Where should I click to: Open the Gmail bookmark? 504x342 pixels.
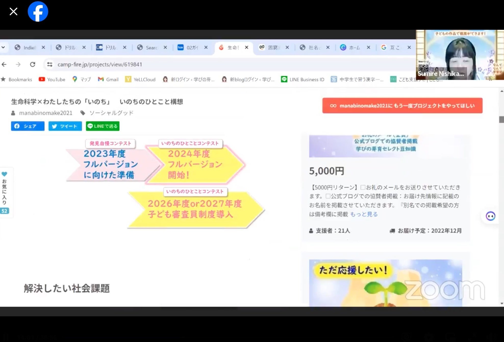point(108,79)
